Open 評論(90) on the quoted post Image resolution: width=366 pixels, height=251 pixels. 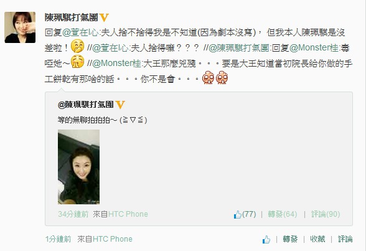326,214
